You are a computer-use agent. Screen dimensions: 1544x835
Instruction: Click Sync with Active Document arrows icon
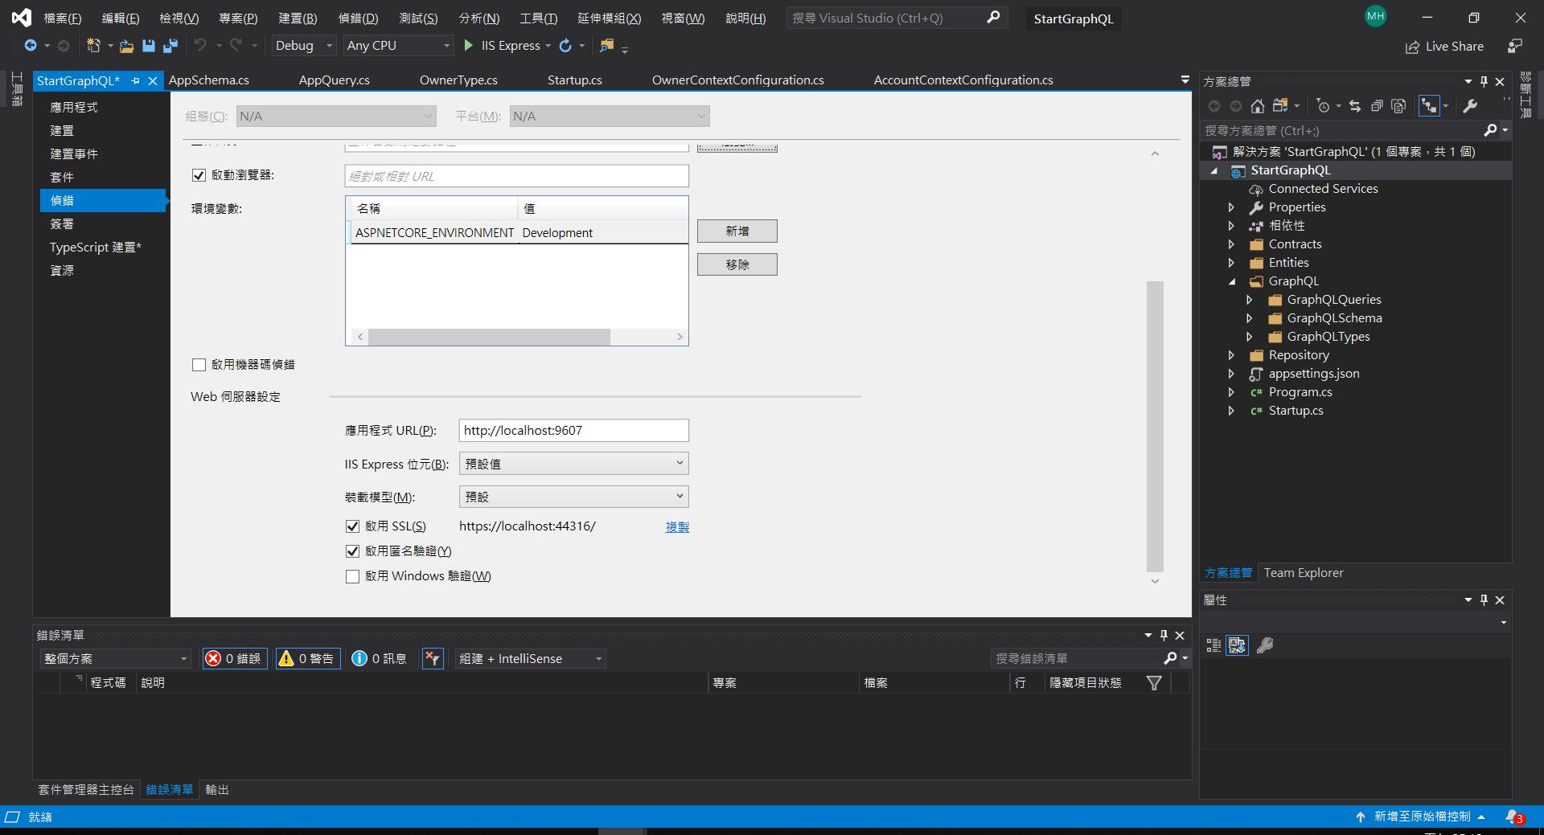coord(1355,106)
